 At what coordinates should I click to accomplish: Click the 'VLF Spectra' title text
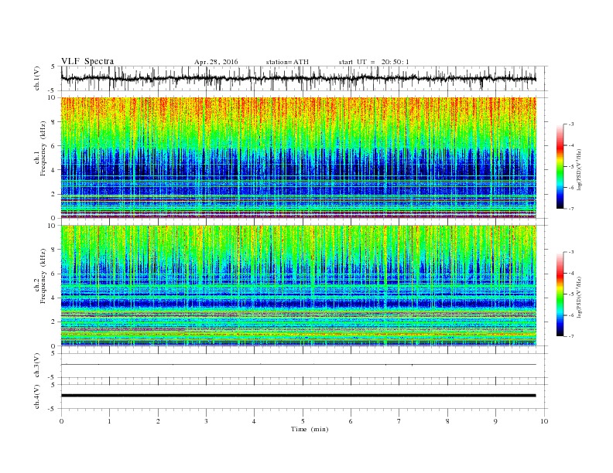pos(87,61)
